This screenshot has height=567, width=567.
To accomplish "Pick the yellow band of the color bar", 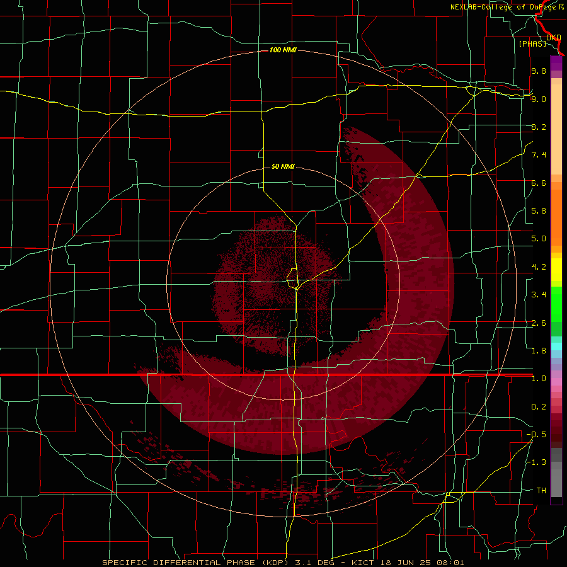I will pyautogui.click(x=556, y=270).
